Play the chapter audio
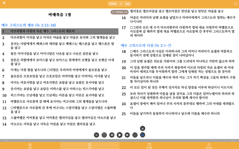This screenshot has height=149, width=239. coord(120,135)
